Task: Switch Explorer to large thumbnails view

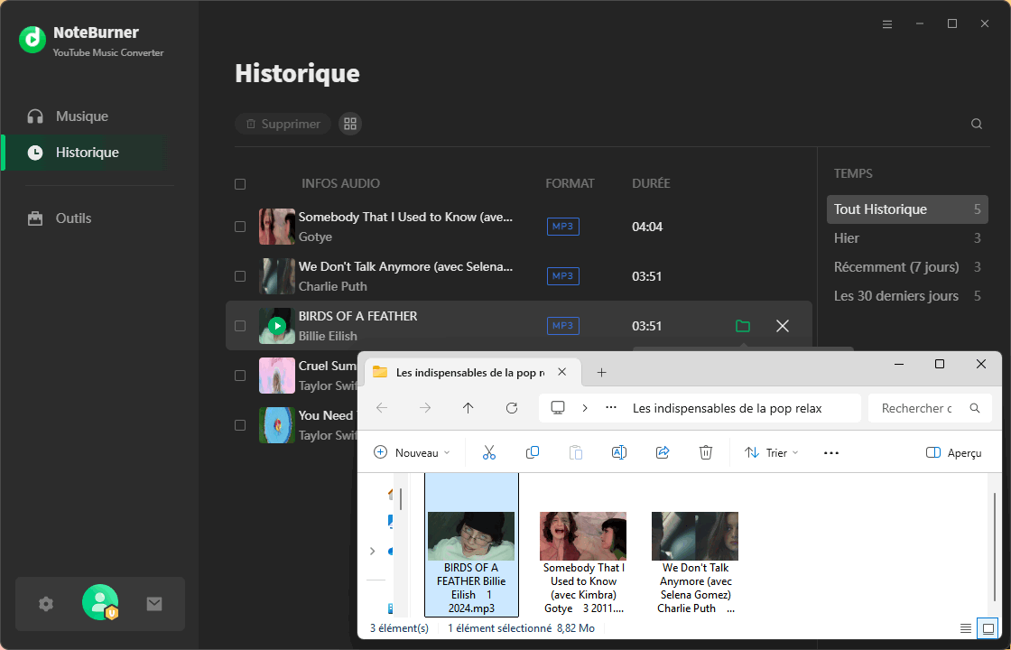Action: click(x=988, y=628)
